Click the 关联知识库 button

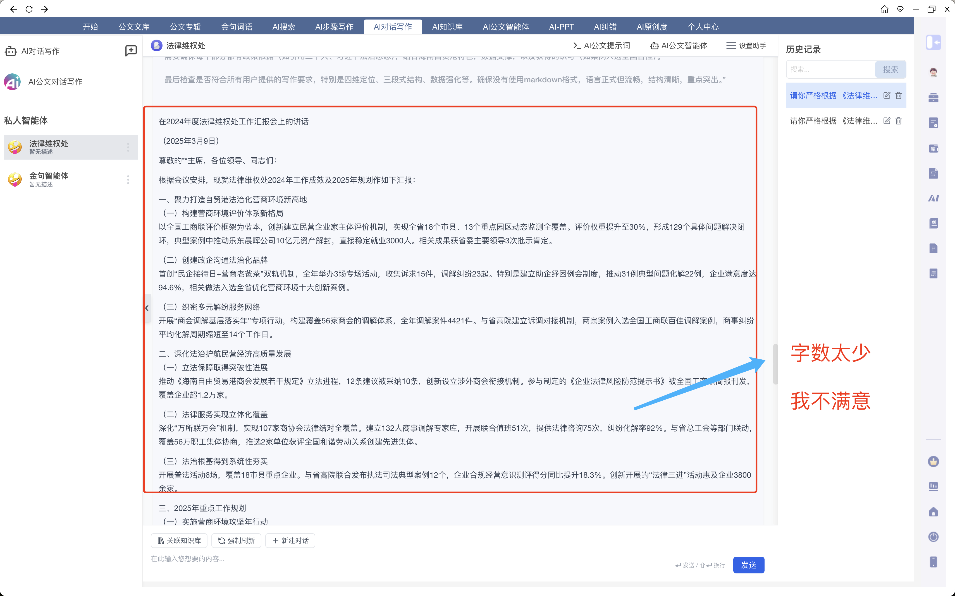[179, 540]
